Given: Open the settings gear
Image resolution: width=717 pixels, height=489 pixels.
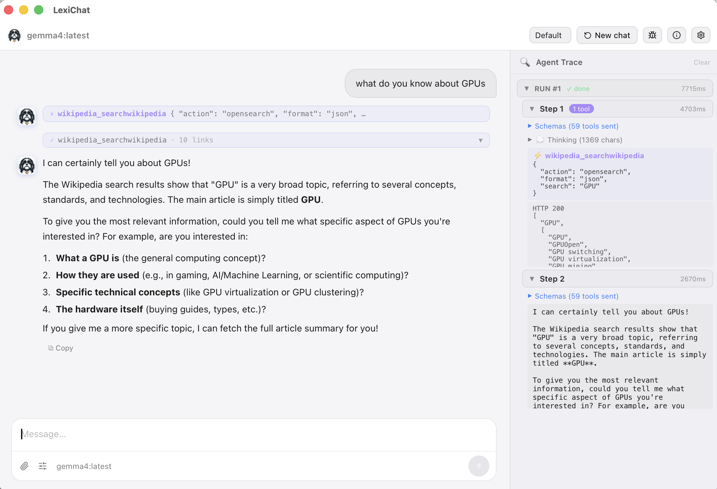Looking at the screenshot, I should pos(701,35).
